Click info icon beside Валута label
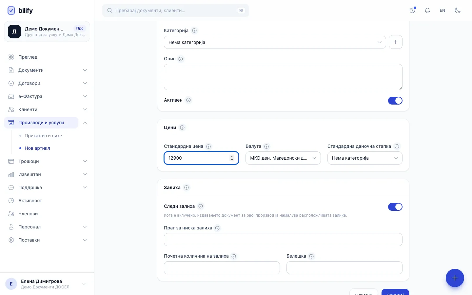 point(266,147)
